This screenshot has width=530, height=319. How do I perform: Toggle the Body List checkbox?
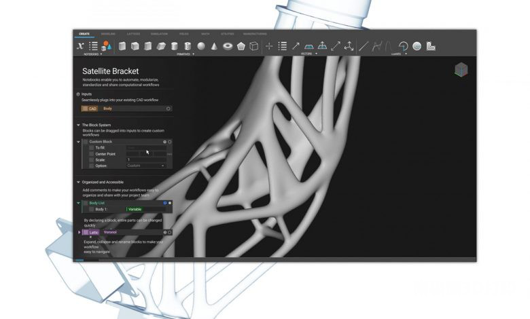tap(86, 203)
